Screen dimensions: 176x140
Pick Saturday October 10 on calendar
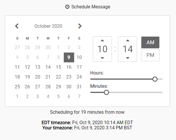[79, 57]
